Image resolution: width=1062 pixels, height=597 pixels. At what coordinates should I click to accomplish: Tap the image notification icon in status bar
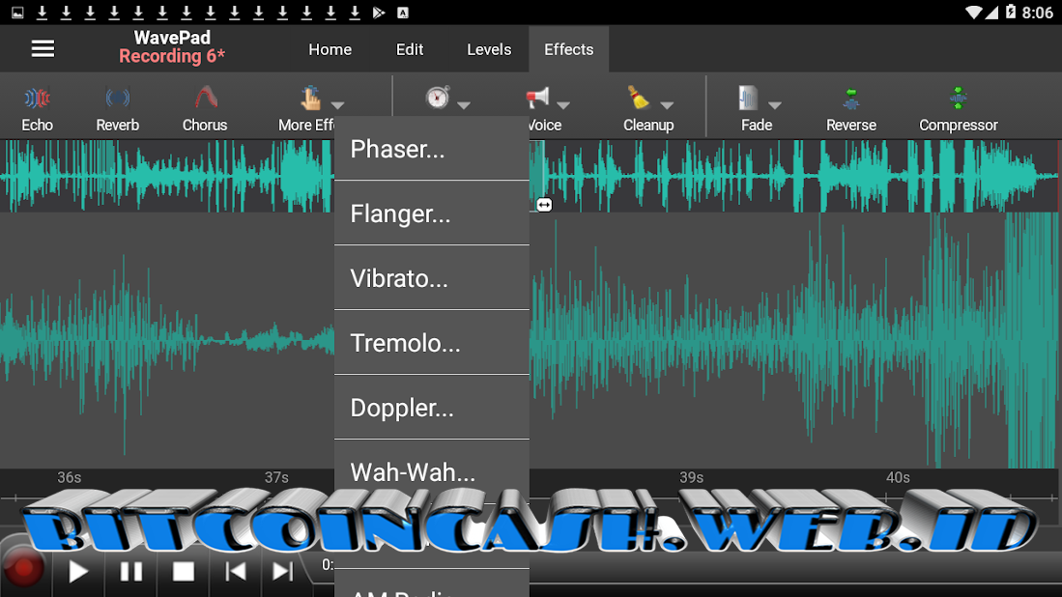[17, 13]
